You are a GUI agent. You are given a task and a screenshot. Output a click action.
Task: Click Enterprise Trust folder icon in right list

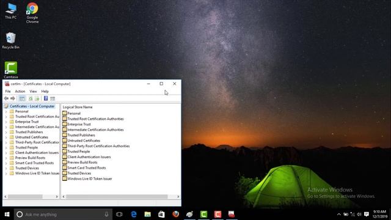click(x=65, y=124)
